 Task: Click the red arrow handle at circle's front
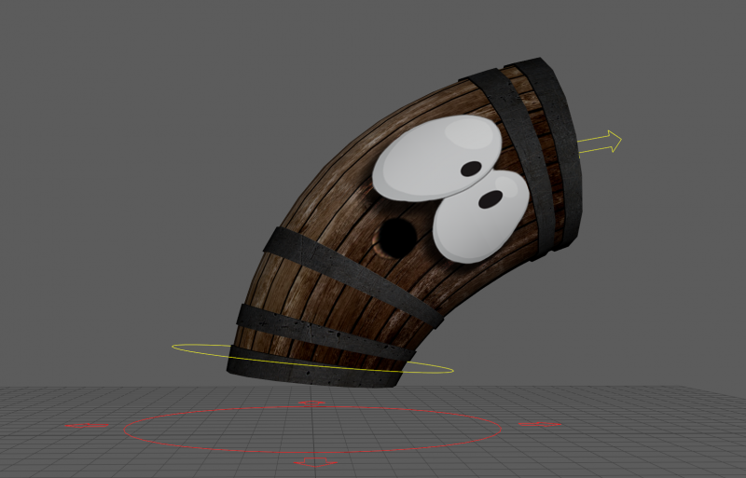(x=315, y=462)
